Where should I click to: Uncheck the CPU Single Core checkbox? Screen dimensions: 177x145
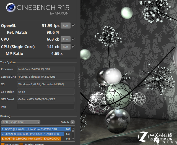tap(73, 47)
